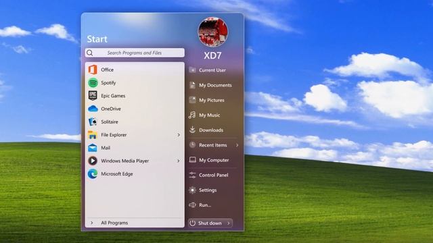433x243 pixels.
Task: Click the power icon on Shut down
Action: [x=192, y=223]
